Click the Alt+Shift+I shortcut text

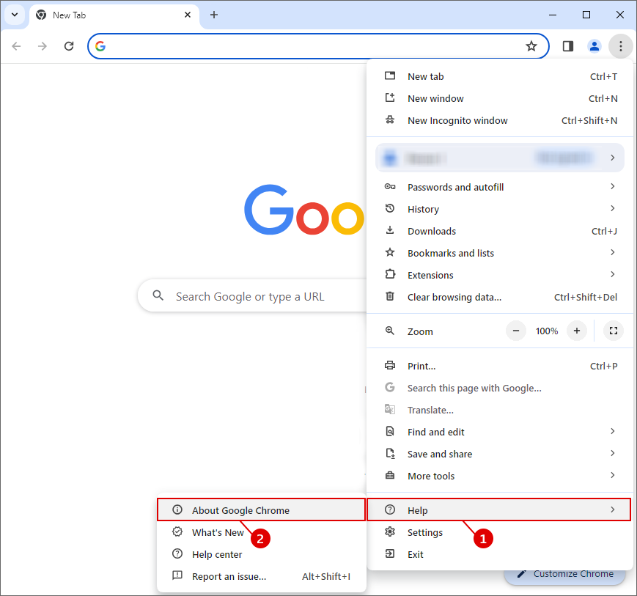pyautogui.click(x=326, y=576)
